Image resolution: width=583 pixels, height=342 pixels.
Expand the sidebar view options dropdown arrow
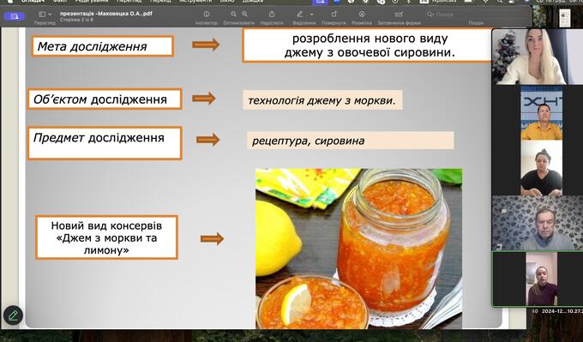coord(51,15)
